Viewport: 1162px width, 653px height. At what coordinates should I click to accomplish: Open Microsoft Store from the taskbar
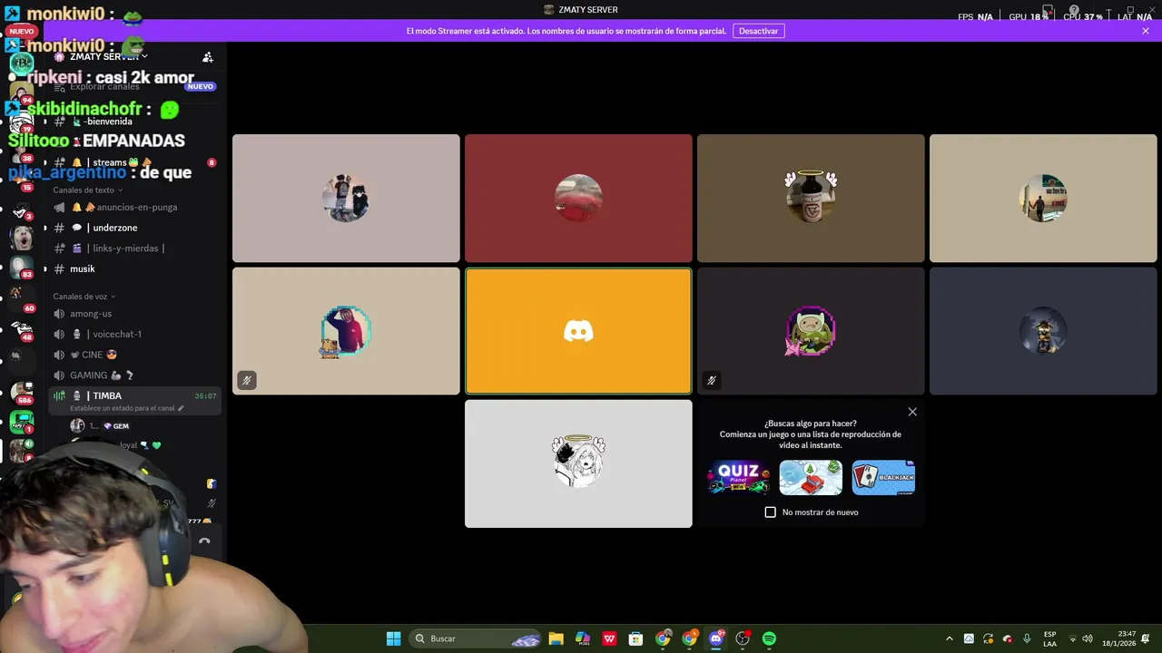tap(636, 638)
